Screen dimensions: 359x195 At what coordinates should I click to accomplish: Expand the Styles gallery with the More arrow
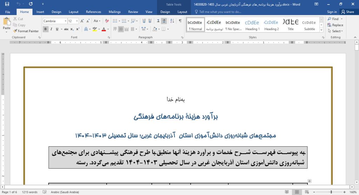click(322, 31)
